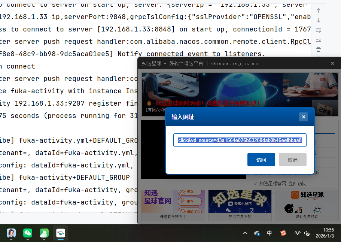Click the up-arrow icon in console gutter
This screenshot has width=341, height=242.
pos(319,10)
